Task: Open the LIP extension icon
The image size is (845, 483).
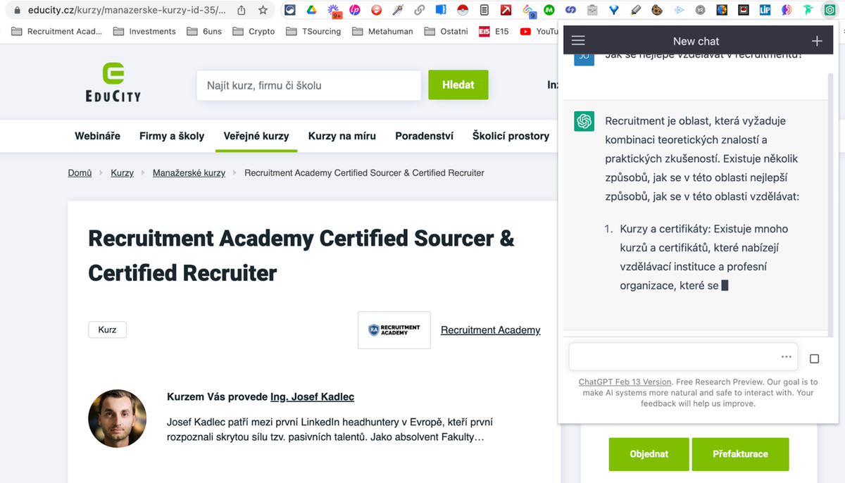Action: click(x=765, y=11)
